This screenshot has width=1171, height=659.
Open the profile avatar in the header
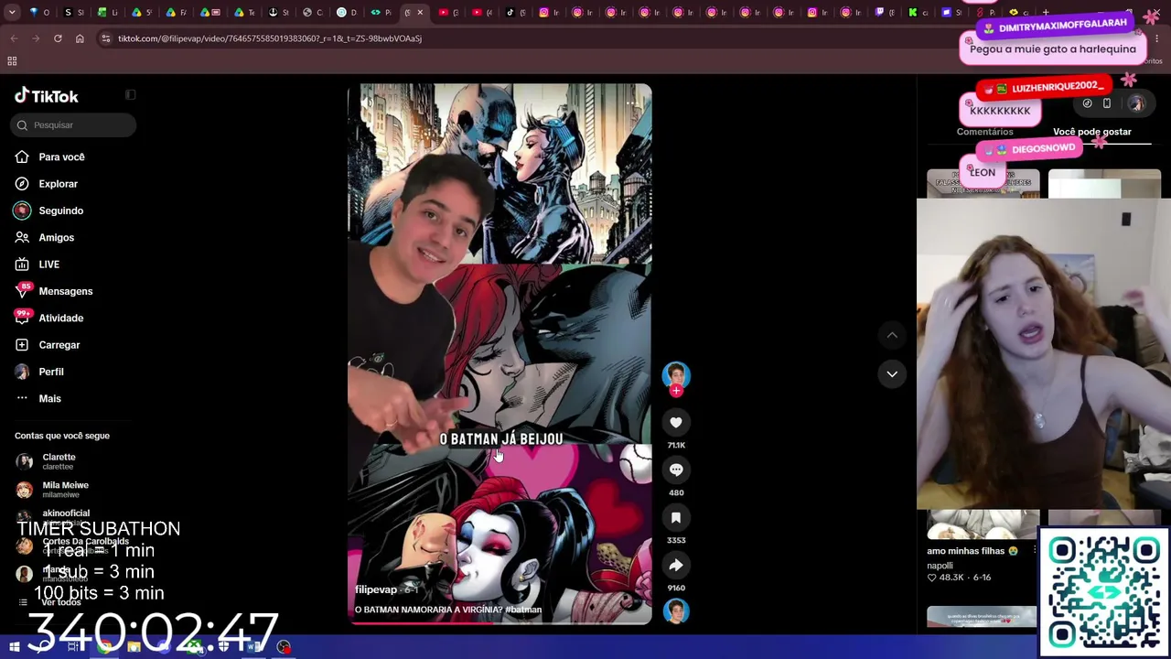click(x=1136, y=103)
